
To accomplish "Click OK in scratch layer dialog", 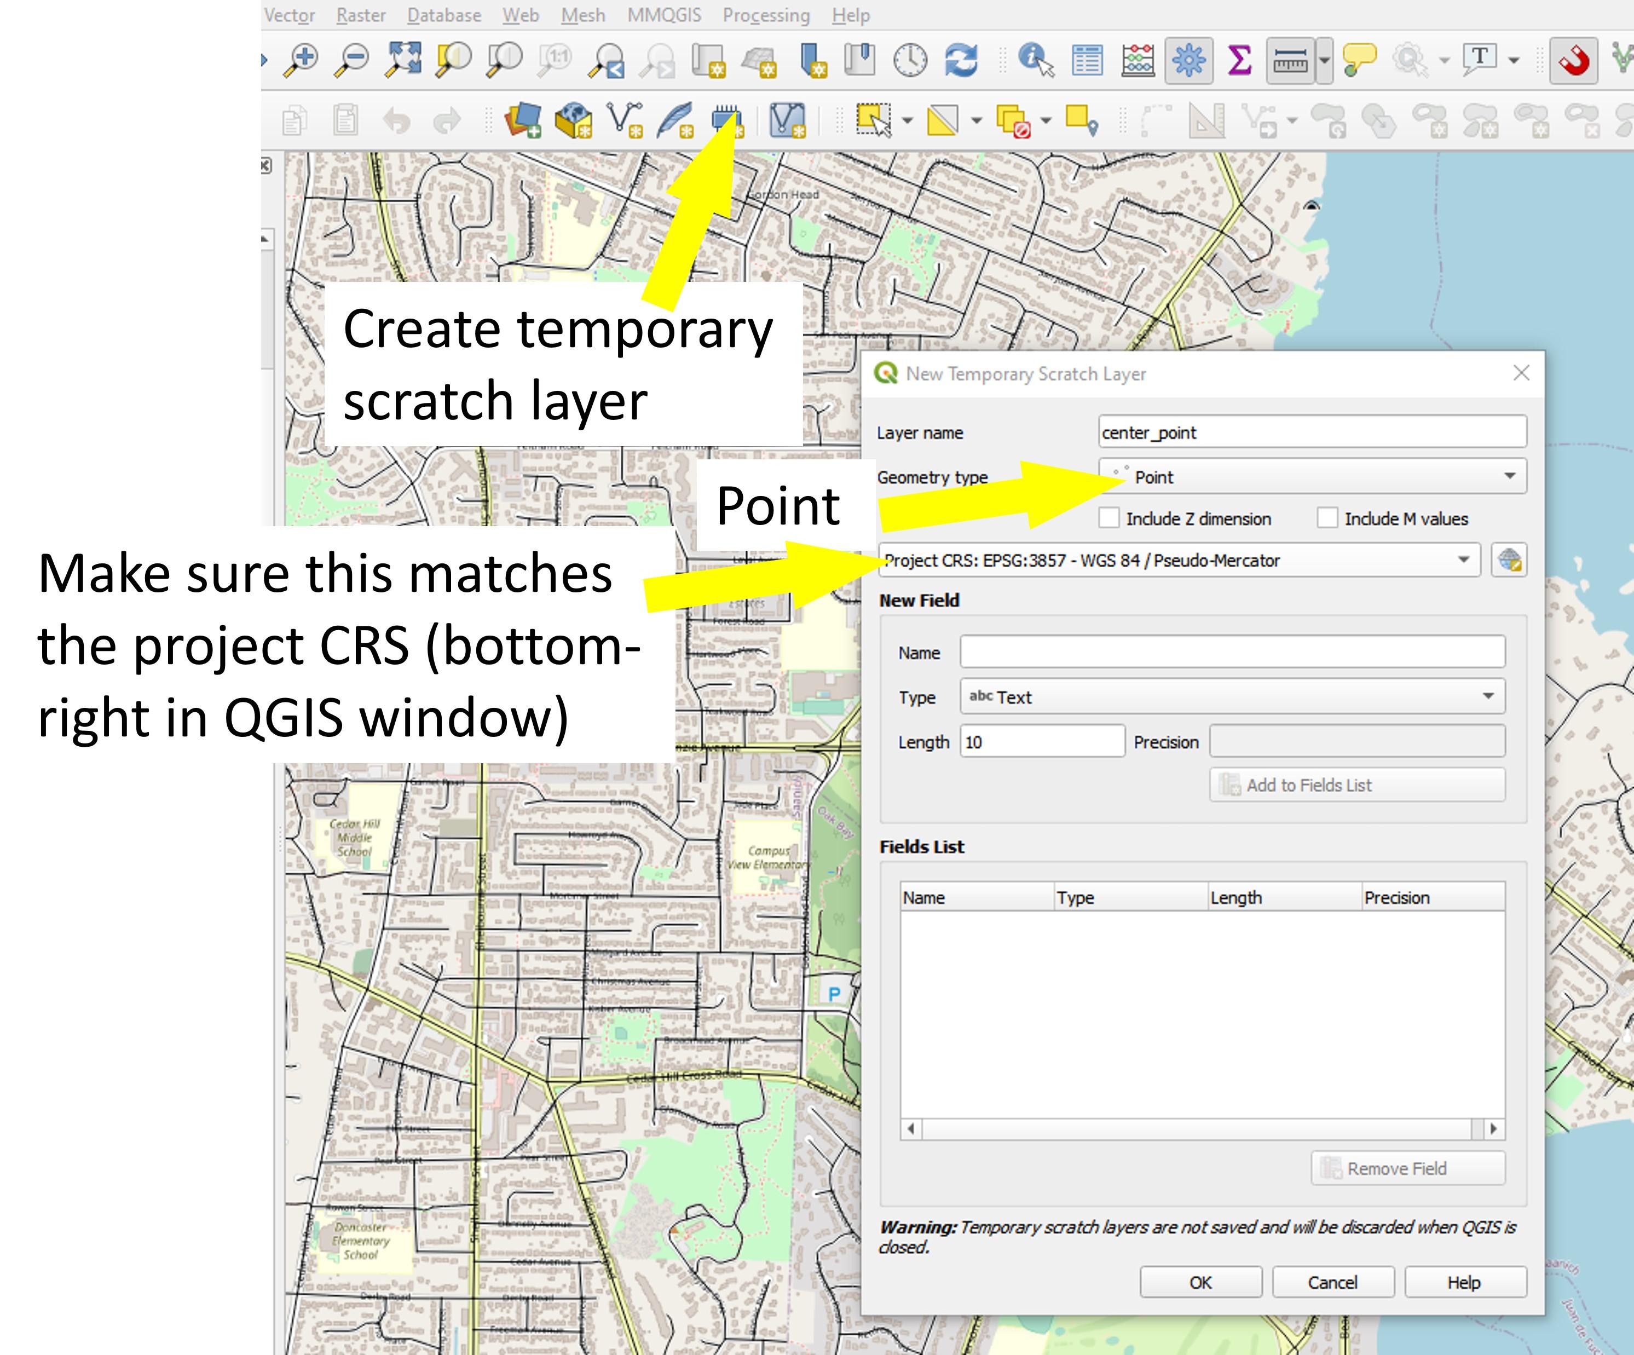I will coord(1200,1282).
